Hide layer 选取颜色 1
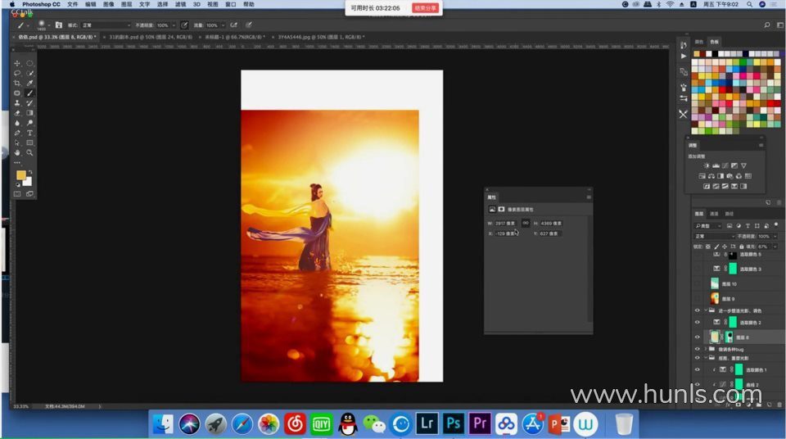The width and height of the screenshot is (786, 439). [x=697, y=369]
